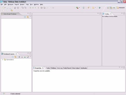This screenshot has width=126, height=95.
Task: Collapse All in Data Project Explorer
Action: [x=25, y=17]
